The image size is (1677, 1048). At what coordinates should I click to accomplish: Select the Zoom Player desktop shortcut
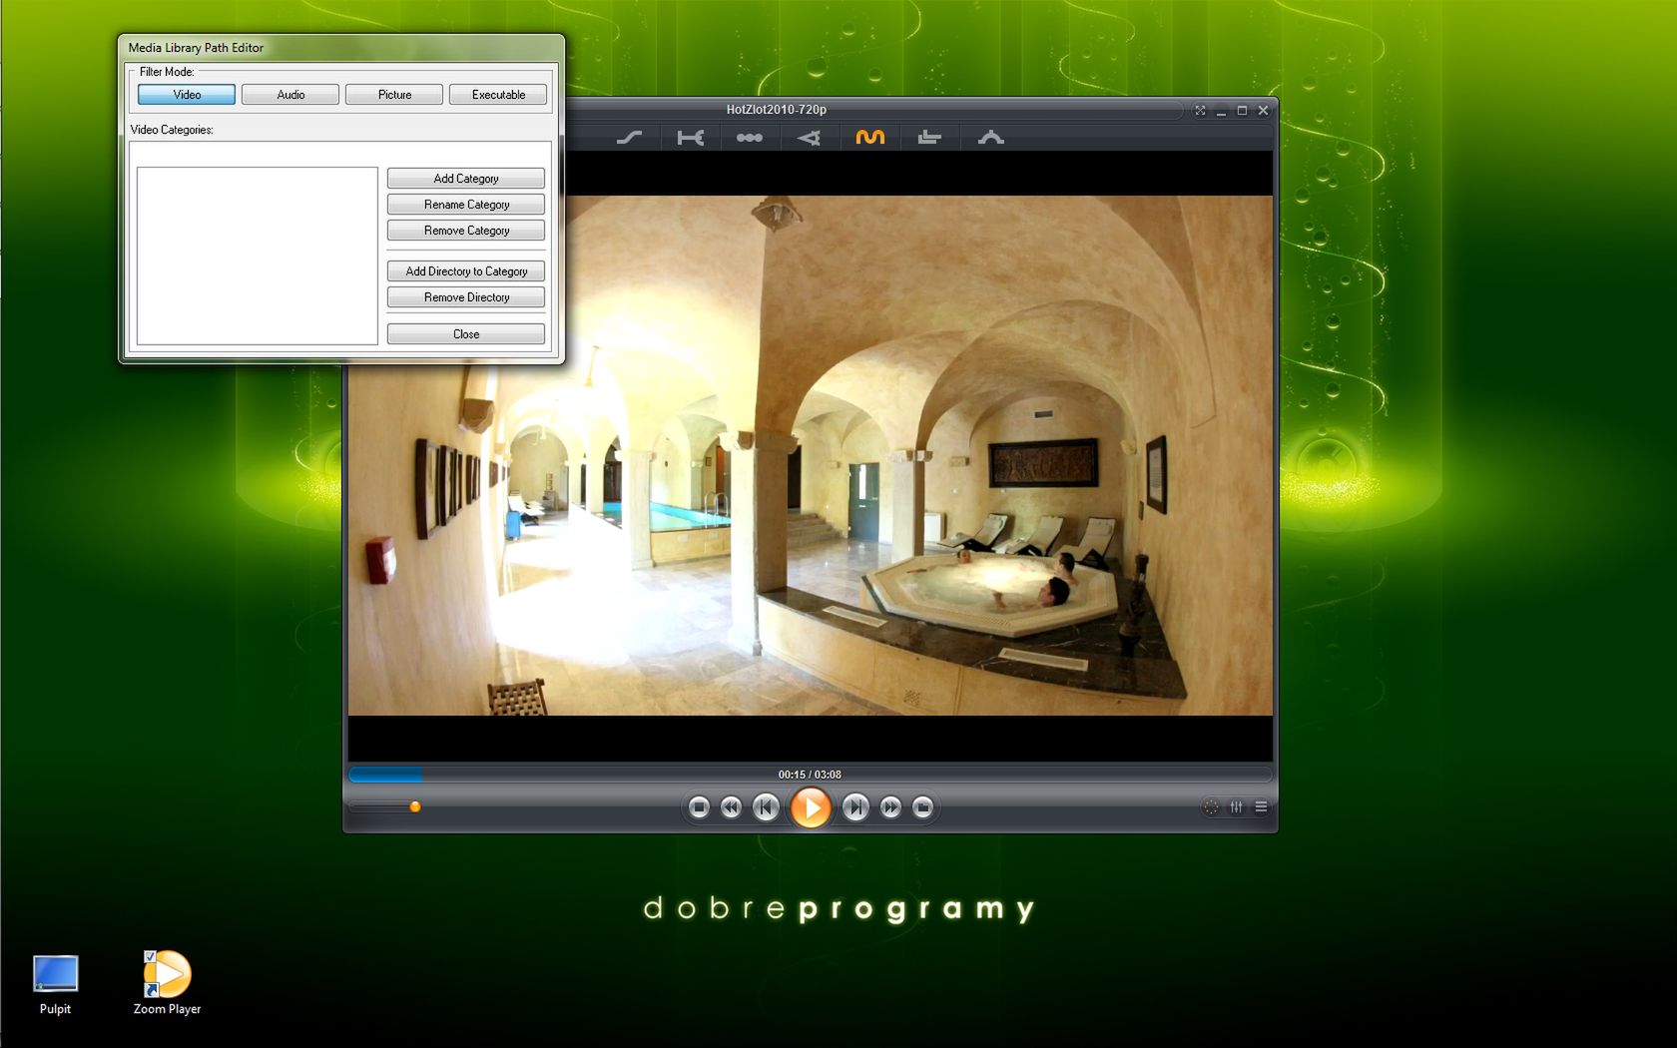pos(167,984)
